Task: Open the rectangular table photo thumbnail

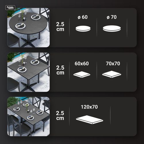Action: (28, 116)
